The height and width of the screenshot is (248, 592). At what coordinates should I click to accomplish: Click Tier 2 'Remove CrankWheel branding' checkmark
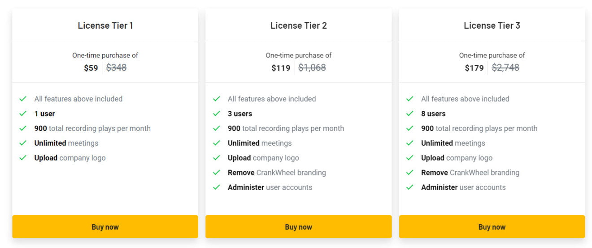pos(217,173)
